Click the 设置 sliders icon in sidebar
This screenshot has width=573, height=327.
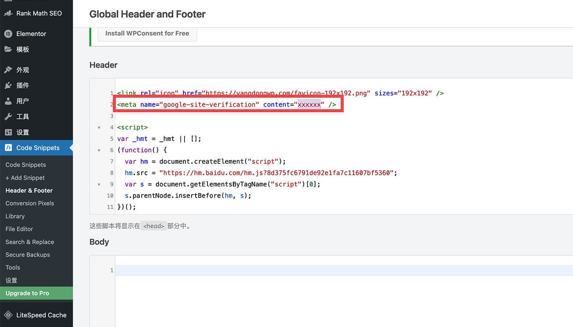pos(8,132)
